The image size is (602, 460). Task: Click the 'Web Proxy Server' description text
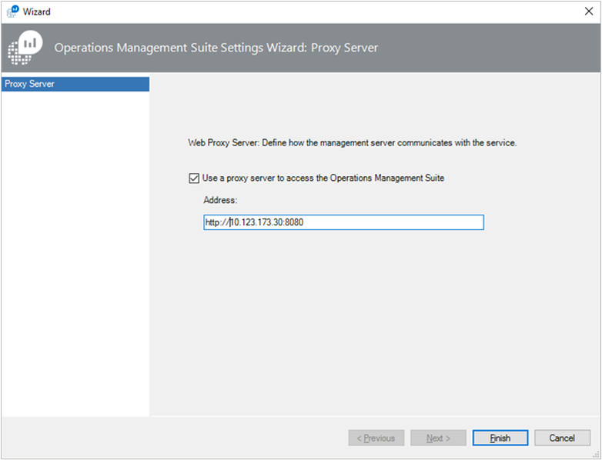point(352,143)
